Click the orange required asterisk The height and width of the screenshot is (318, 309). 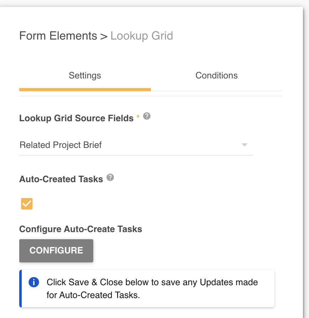tap(138, 117)
